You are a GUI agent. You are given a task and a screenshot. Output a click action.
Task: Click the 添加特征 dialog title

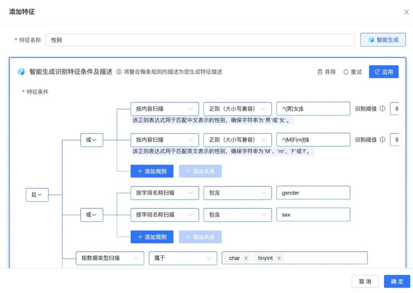click(x=22, y=12)
